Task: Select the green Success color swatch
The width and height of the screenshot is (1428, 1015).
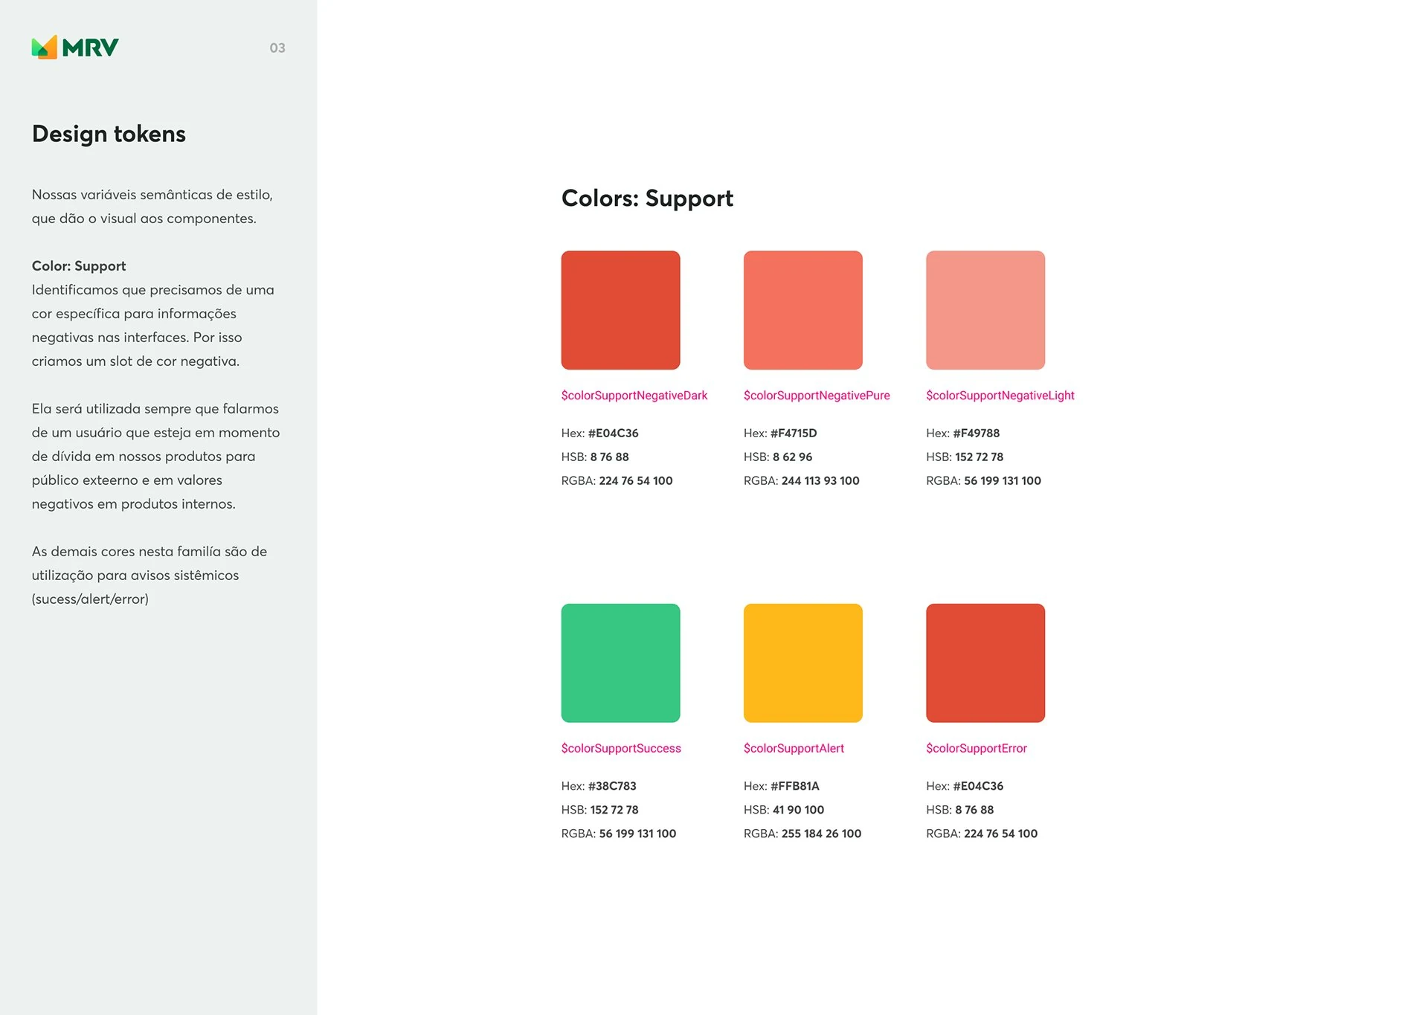Action: (620, 663)
